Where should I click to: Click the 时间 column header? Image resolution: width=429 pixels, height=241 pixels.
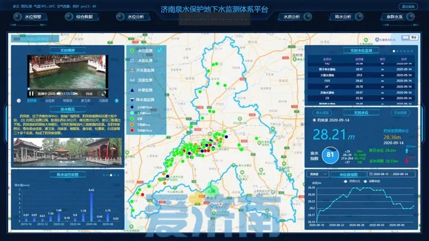pyautogui.click(x=404, y=59)
